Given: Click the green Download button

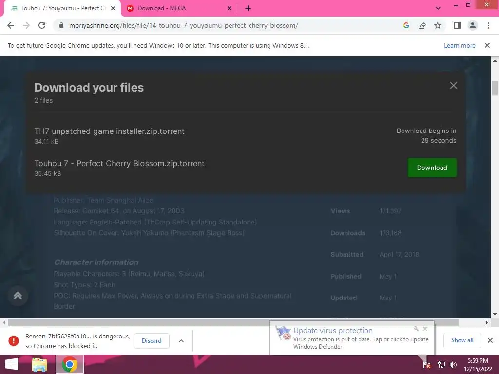Looking at the screenshot, I should coord(432,168).
